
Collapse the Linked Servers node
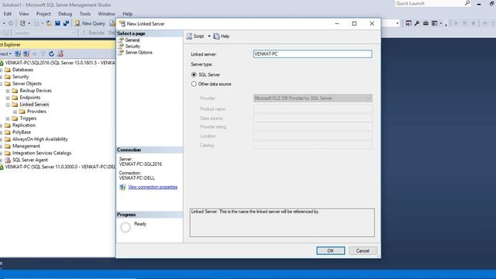point(8,105)
